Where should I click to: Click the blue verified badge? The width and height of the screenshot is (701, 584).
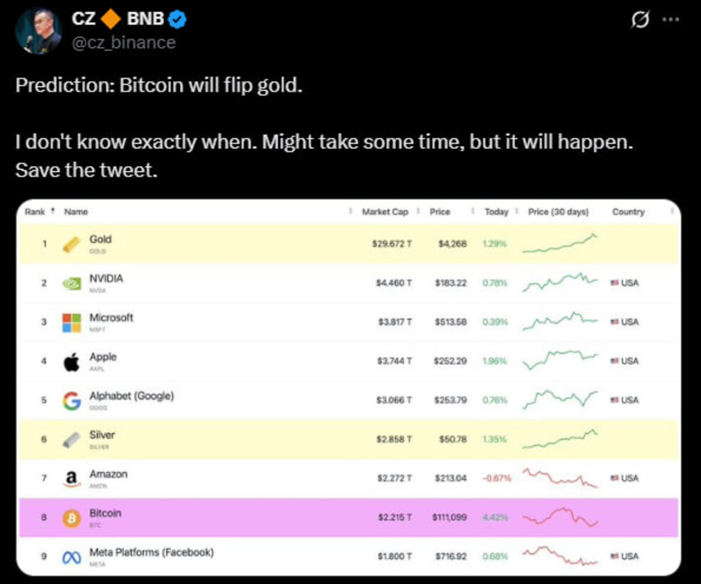177,20
